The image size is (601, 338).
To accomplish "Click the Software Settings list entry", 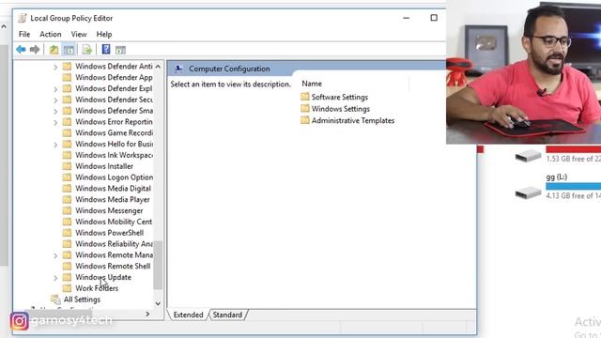I will [x=340, y=97].
